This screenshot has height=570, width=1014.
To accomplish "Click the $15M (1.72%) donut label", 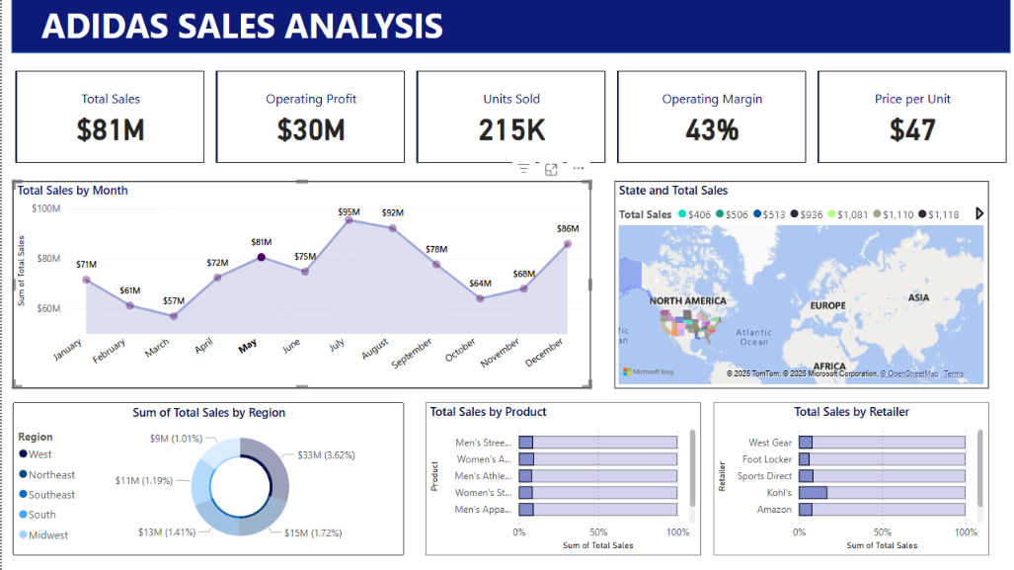I will (x=313, y=533).
